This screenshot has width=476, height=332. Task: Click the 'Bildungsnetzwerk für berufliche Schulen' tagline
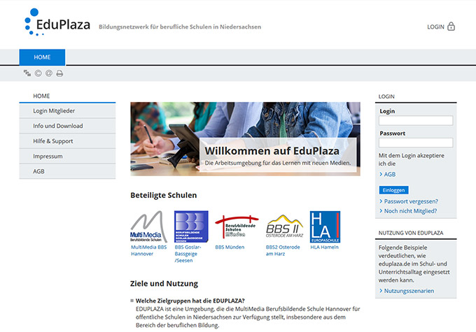[x=180, y=27]
